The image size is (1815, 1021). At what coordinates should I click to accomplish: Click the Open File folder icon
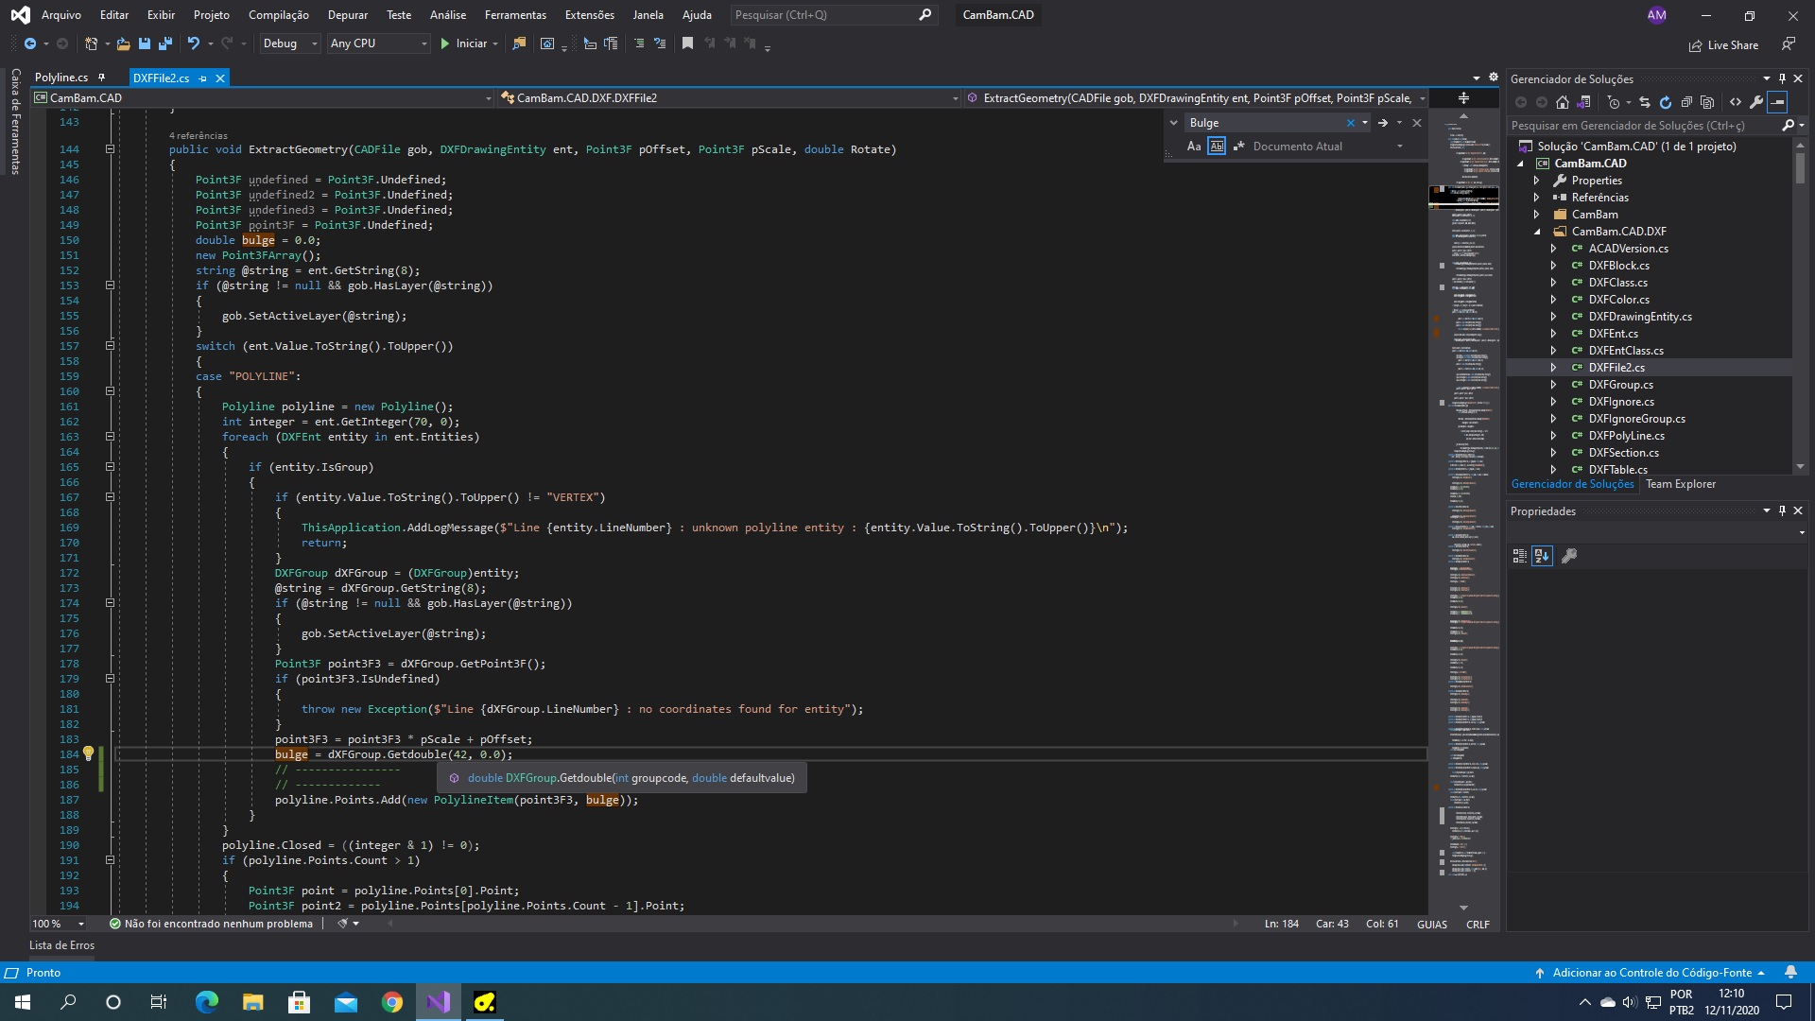[123, 43]
